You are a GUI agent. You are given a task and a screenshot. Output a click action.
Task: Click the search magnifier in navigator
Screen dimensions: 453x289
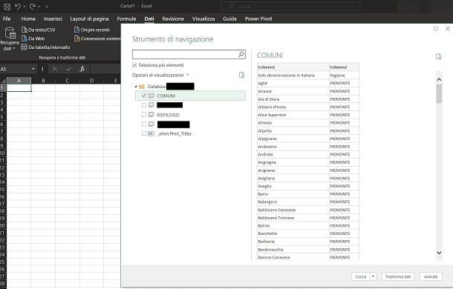(241, 54)
